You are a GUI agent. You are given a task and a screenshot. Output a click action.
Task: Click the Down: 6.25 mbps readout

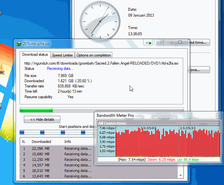[x=161, y=160]
